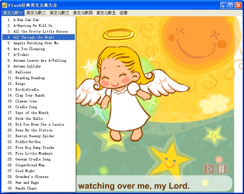The width and height of the screenshot is (244, 194).
Task: Select the highlighted All Through the Night
Action: click(x=34, y=37)
